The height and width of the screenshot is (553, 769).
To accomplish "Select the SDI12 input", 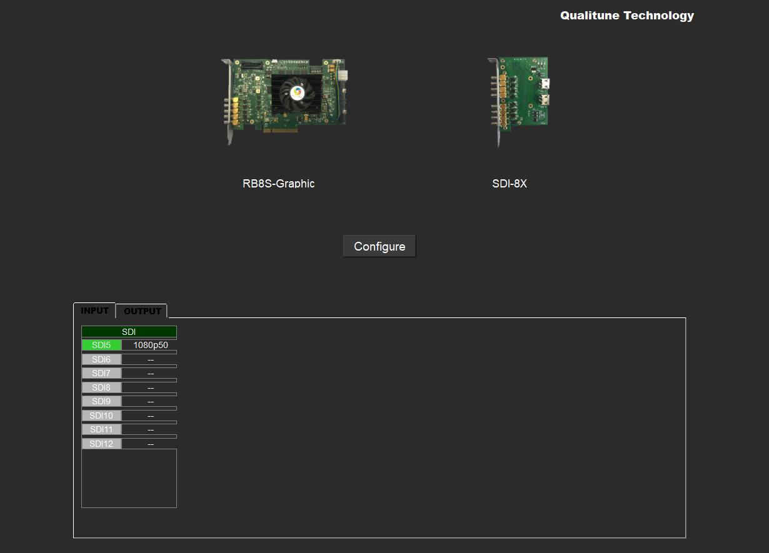I will click(101, 444).
